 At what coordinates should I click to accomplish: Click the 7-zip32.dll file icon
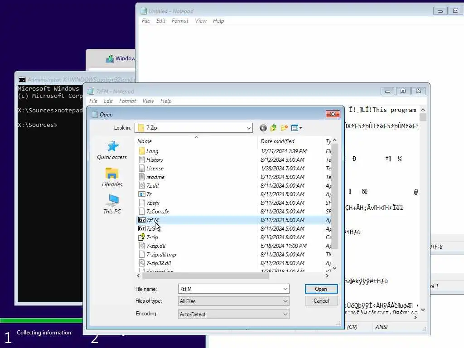(x=142, y=263)
